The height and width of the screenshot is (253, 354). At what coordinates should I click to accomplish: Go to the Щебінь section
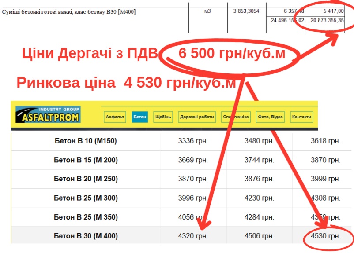click(163, 117)
